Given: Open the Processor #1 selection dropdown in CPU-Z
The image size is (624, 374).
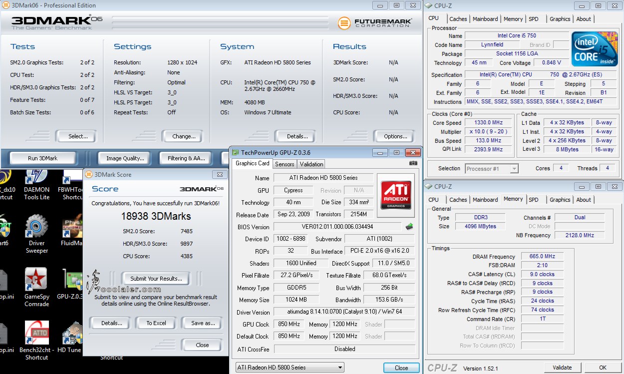Looking at the screenshot, I should pos(492,169).
